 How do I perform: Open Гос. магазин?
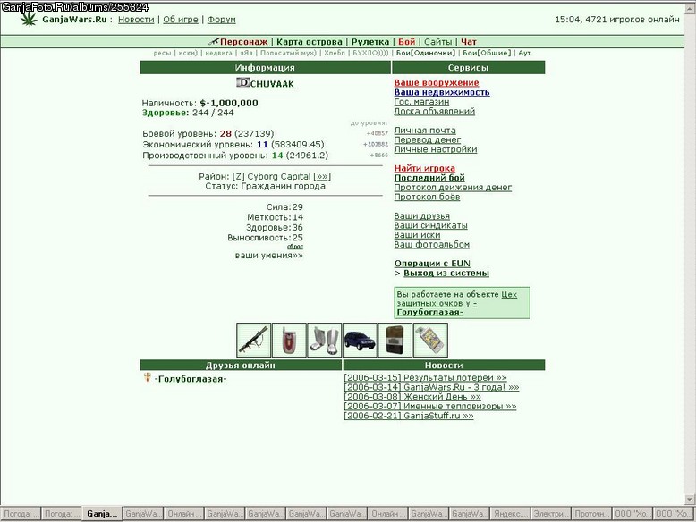coord(421,102)
